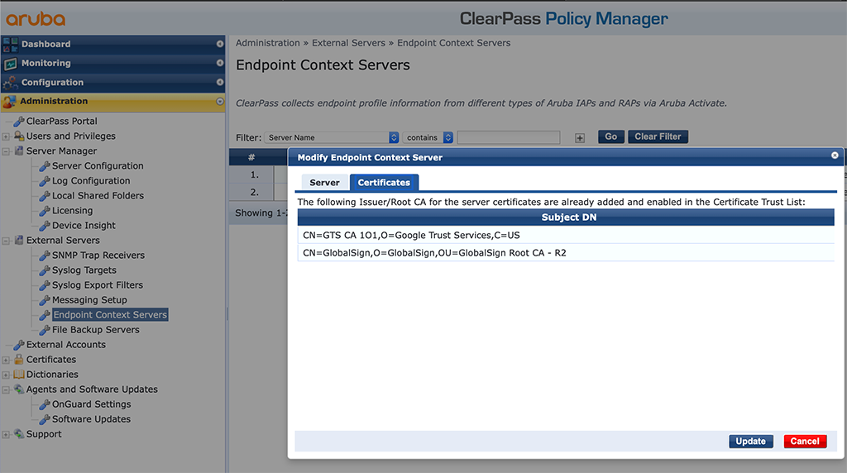Click the Local Shared Folders wrench icon
Image resolution: width=847 pixels, height=473 pixels.
pos(45,196)
